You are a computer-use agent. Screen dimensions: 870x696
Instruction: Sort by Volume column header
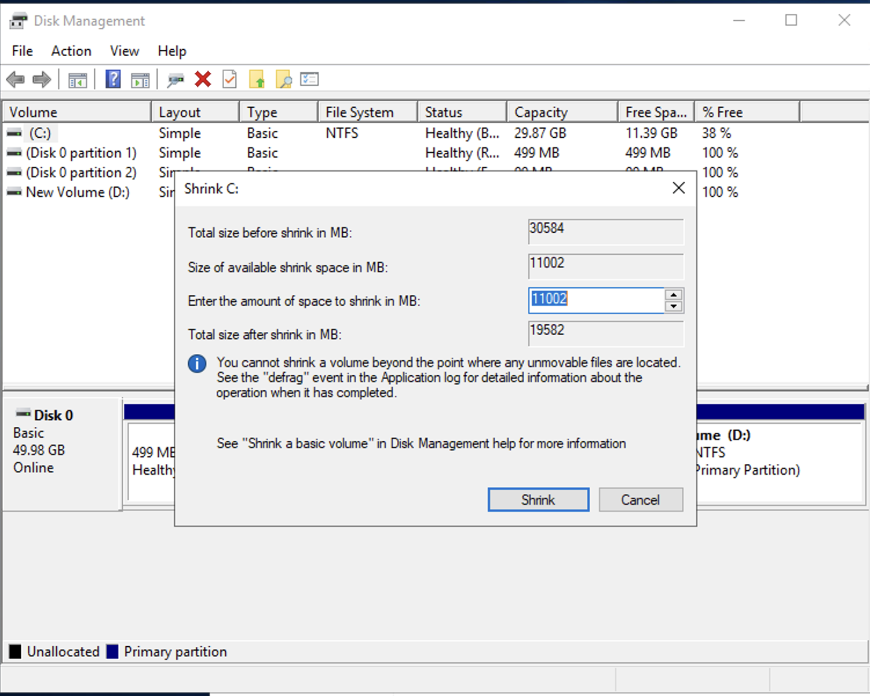tap(77, 112)
